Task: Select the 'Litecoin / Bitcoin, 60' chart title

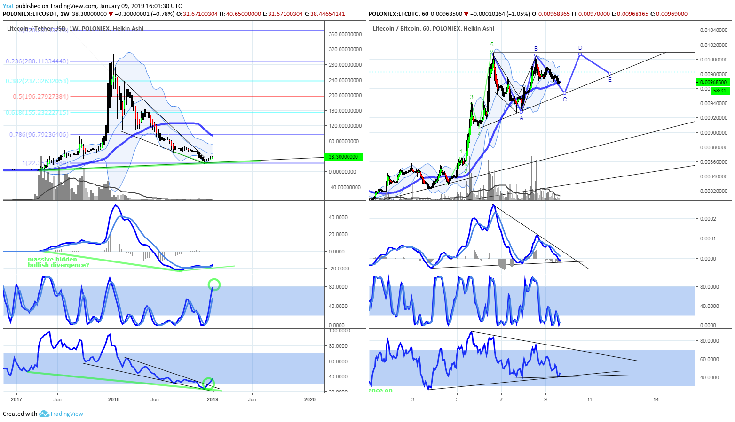Action: click(434, 28)
